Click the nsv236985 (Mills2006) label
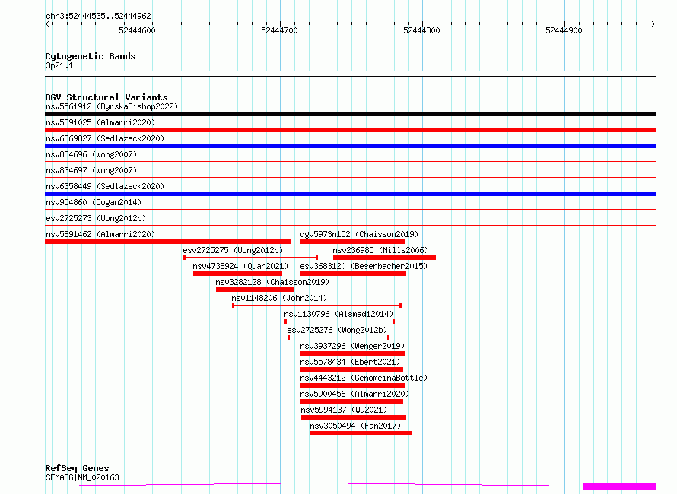The image size is (677, 494). tap(380, 250)
